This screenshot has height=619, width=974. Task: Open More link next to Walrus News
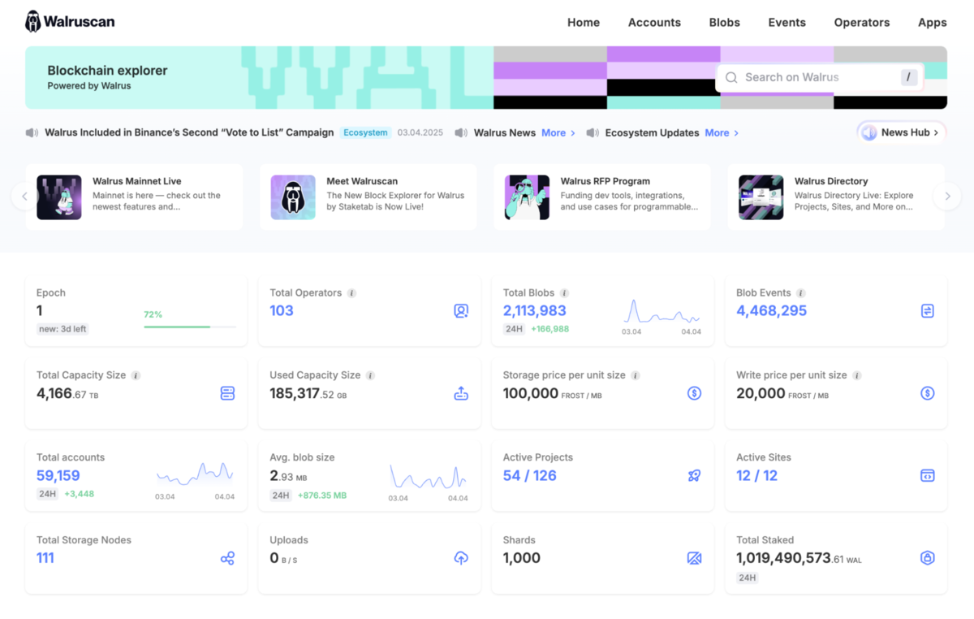[558, 132]
